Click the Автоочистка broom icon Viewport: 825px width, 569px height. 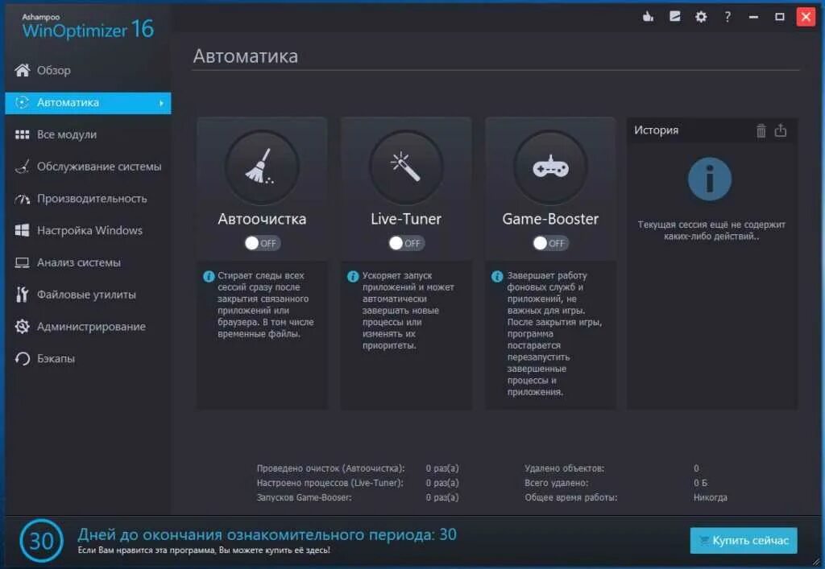pos(262,167)
